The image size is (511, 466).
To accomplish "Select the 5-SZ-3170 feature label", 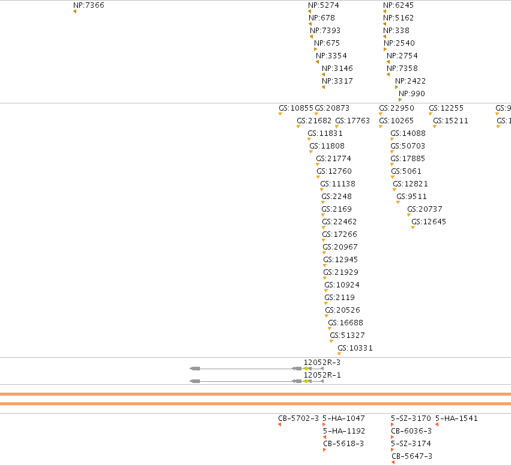I will (x=411, y=418).
